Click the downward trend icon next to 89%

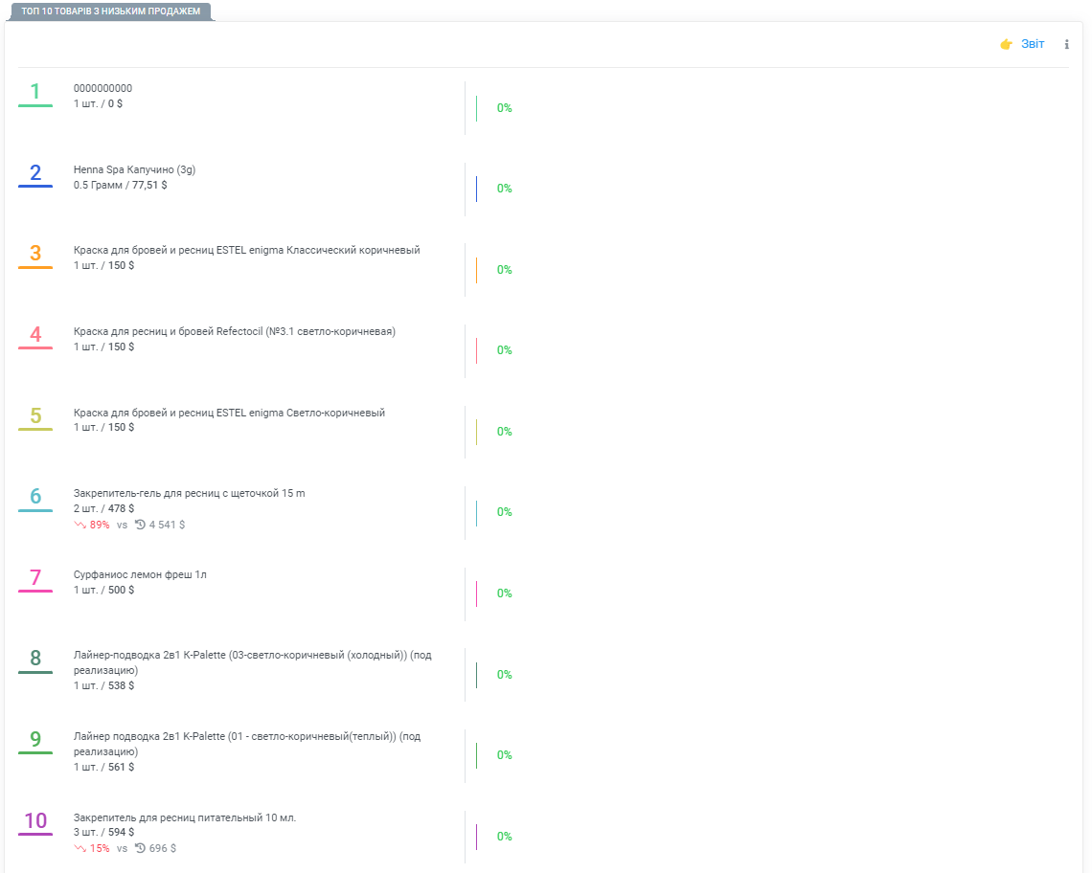pos(80,525)
